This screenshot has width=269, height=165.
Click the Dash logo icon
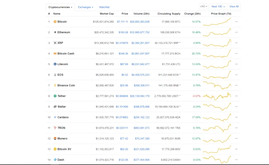(x=55, y=160)
